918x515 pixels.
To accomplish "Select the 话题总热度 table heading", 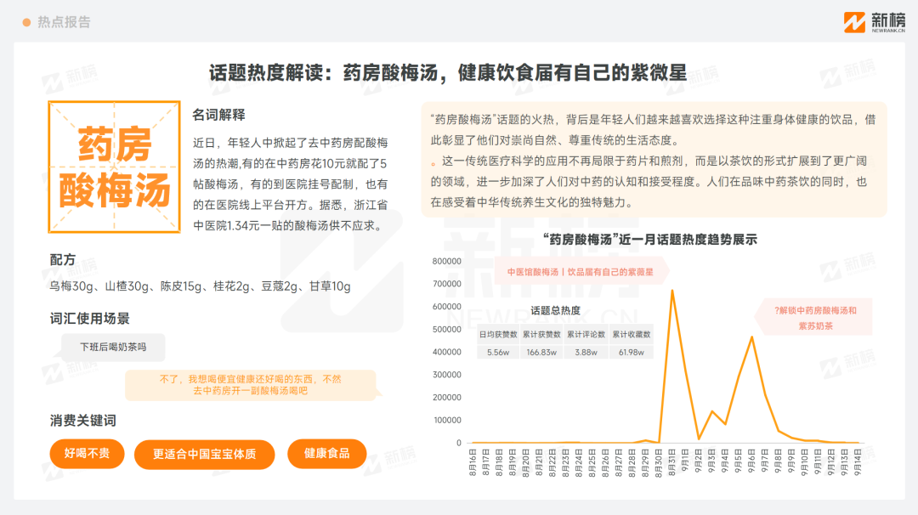I will pos(556,310).
